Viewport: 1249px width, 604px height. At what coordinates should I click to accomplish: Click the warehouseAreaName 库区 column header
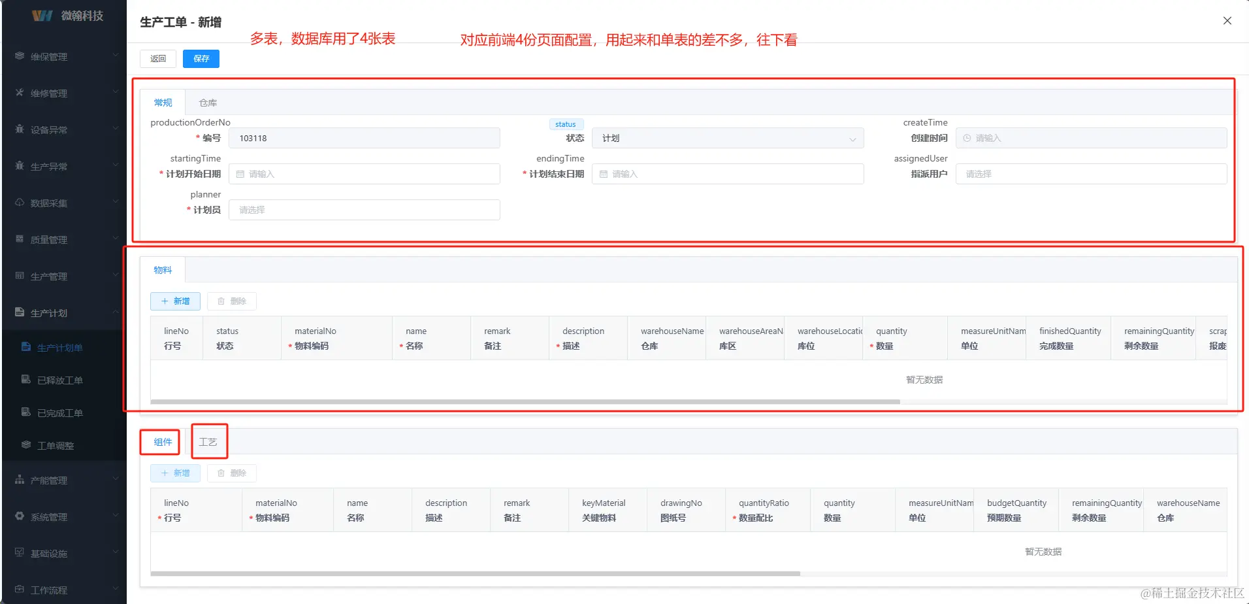[x=745, y=339]
